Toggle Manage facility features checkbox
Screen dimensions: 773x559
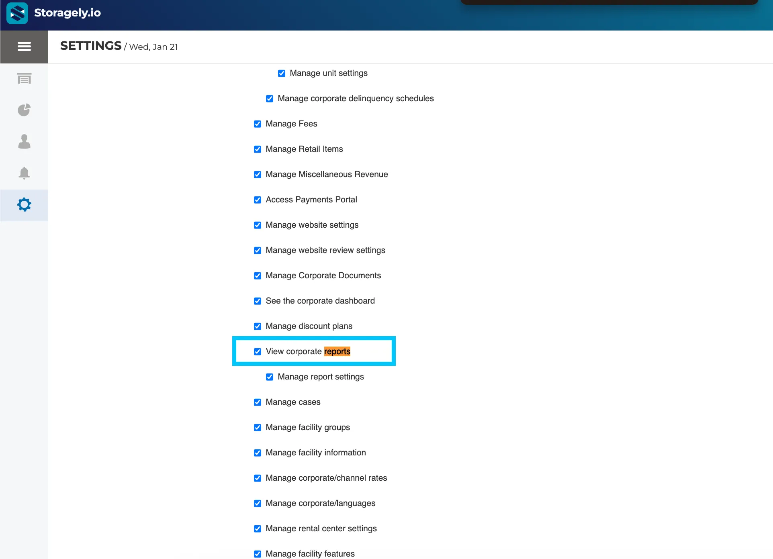[258, 554]
